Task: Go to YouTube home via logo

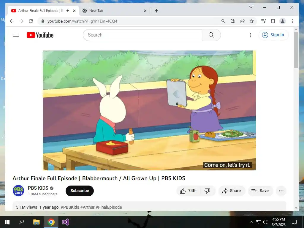Action: click(x=40, y=35)
